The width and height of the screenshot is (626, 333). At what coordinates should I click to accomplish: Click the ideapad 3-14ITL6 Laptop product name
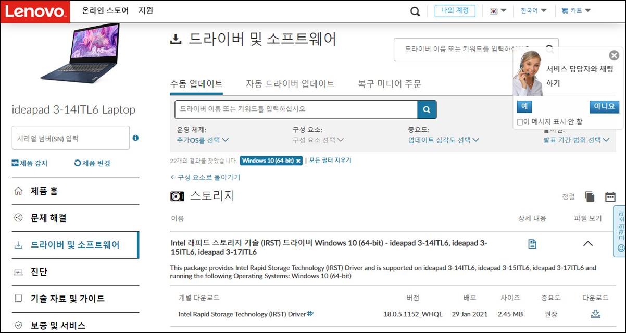73,110
